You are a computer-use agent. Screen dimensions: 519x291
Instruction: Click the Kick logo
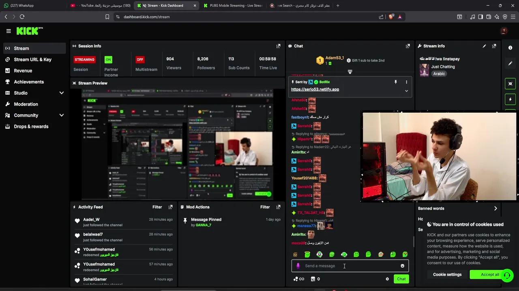click(x=29, y=31)
